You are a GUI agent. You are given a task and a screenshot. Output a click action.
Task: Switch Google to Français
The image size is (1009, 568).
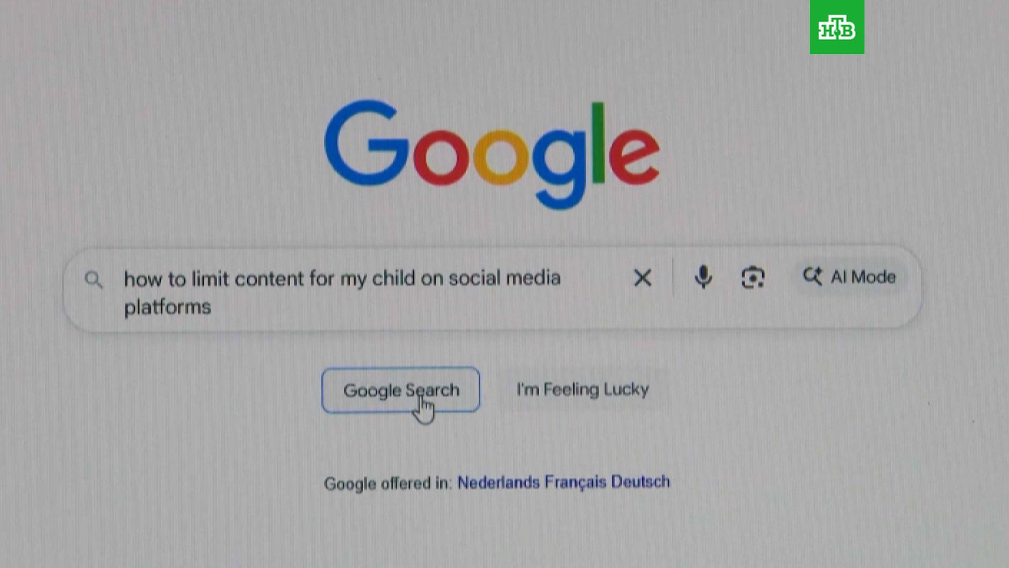click(575, 482)
